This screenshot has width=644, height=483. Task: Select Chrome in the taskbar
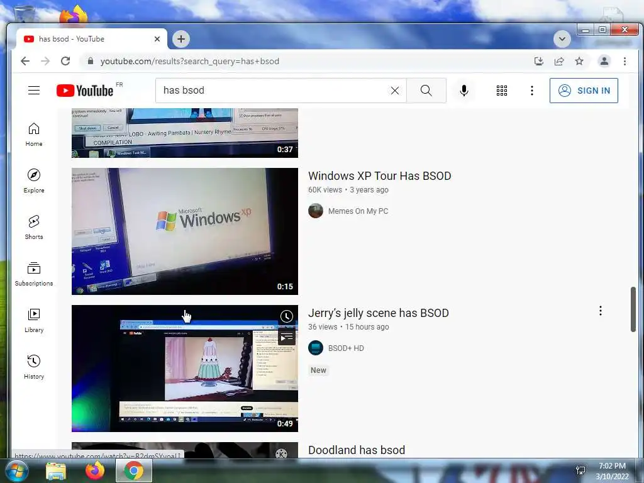point(134,470)
